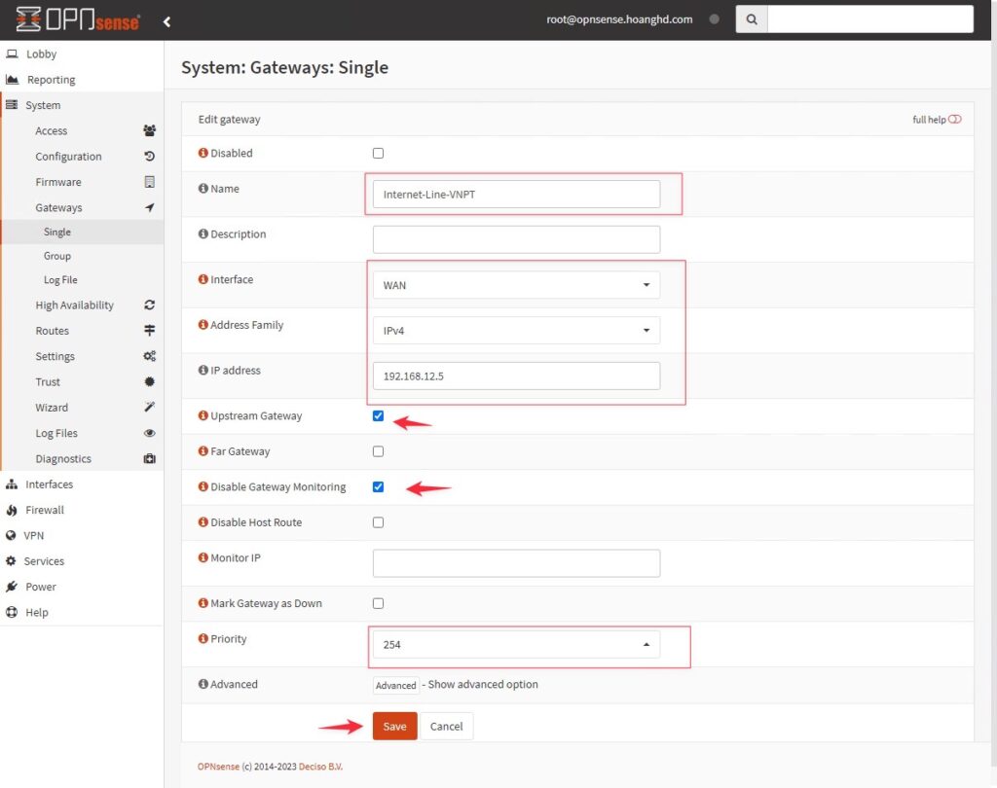Expand the VPN menu section
Image resolution: width=997 pixels, height=788 pixels.
click(x=82, y=536)
